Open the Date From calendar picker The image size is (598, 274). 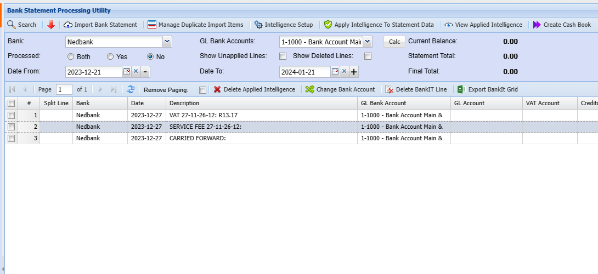point(127,71)
